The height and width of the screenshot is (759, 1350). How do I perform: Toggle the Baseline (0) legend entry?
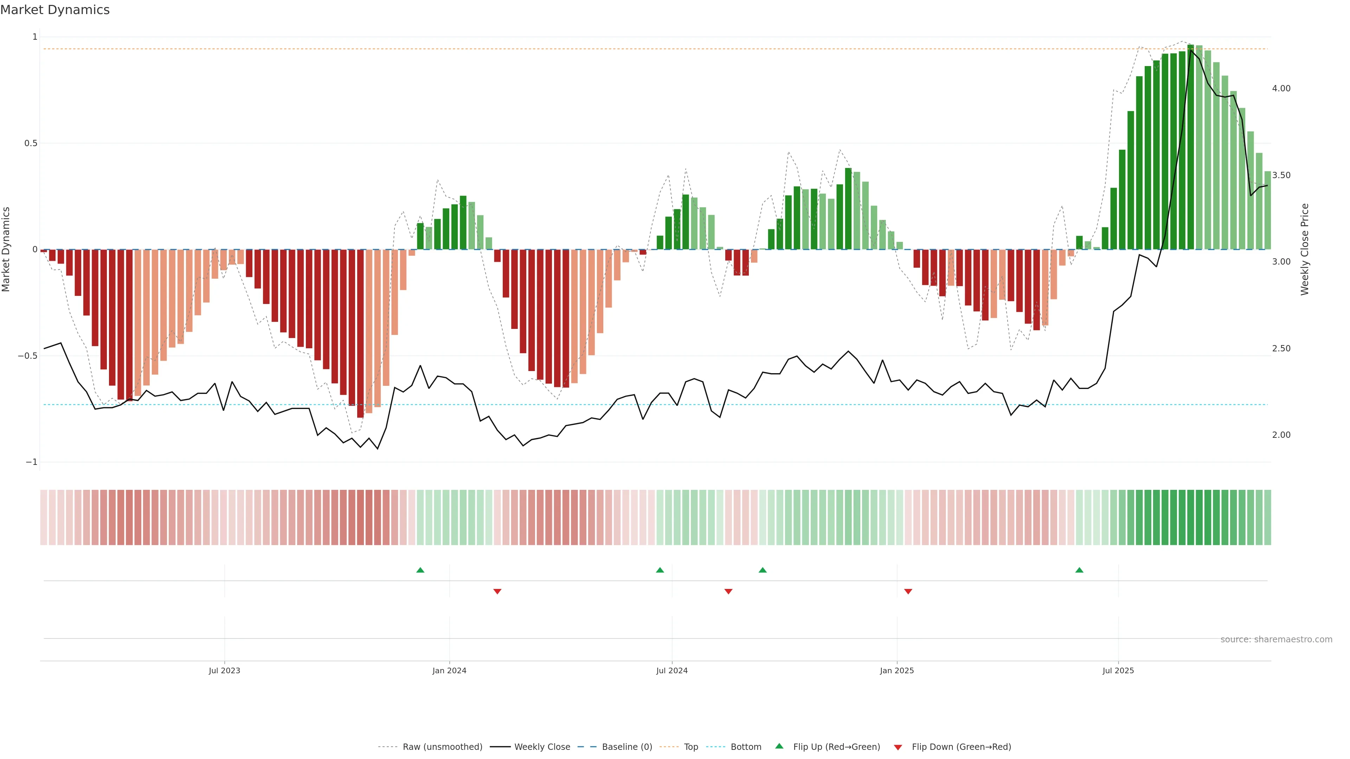point(627,747)
